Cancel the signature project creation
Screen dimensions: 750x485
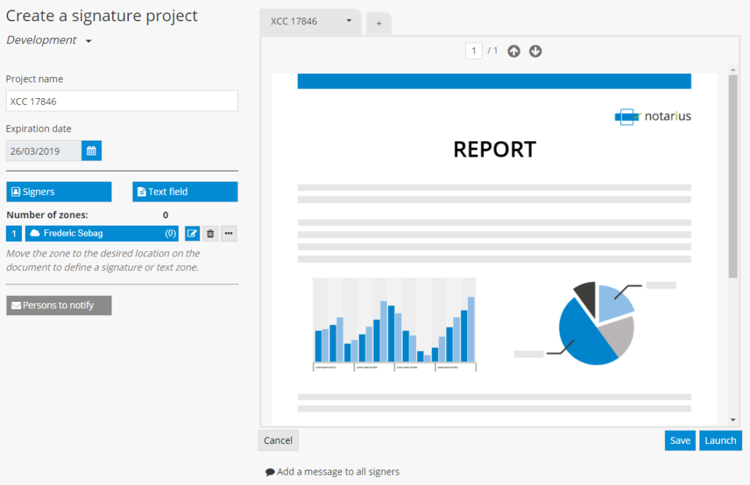pos(278,440)
